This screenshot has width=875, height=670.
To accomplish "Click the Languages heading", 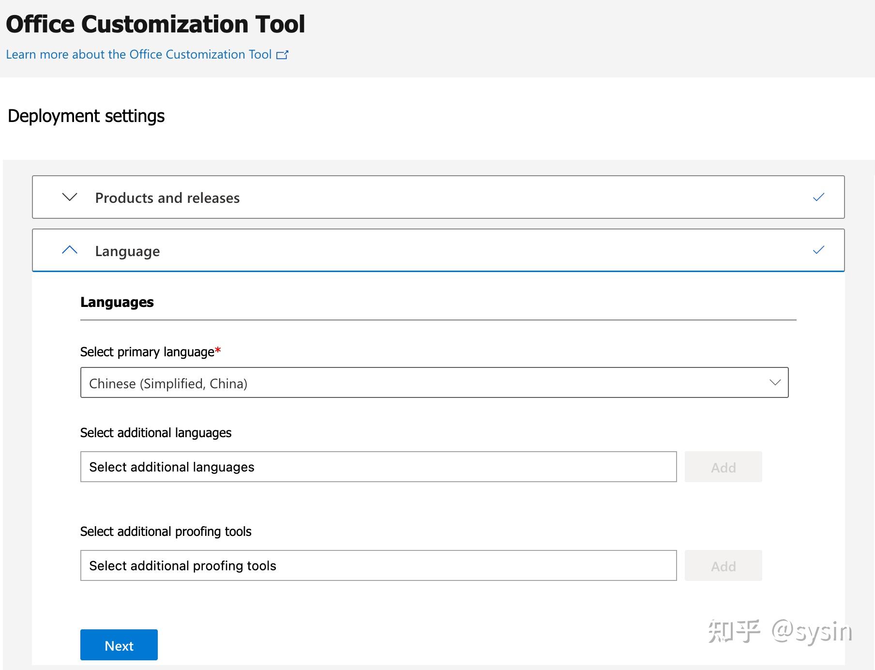I will 117,302.
